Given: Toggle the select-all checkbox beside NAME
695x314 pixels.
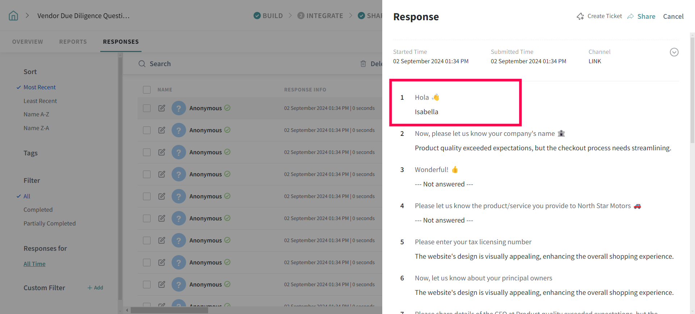Looking at the screenshot, I should pyautogui.click(x=147, y=90).
